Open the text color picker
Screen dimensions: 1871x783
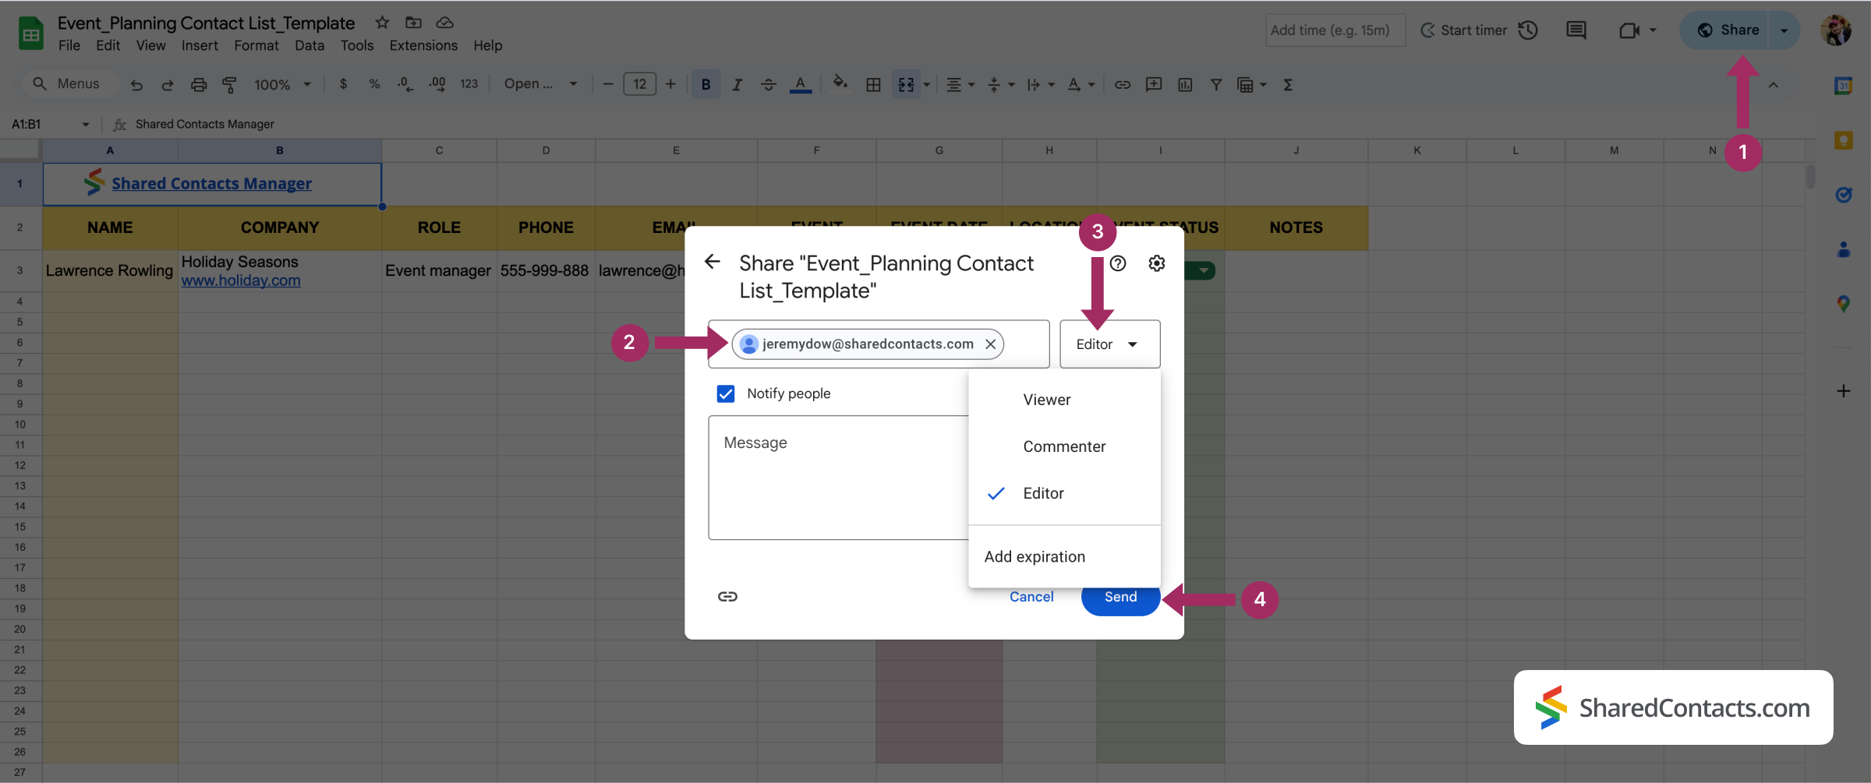[x=800, y=84]
